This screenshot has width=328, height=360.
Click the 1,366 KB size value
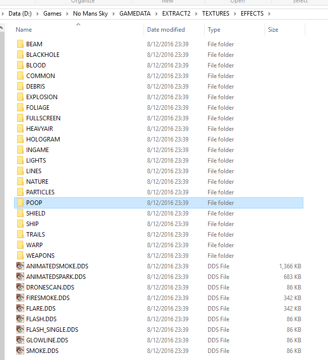pyautogui.click(x=290, y=266)
